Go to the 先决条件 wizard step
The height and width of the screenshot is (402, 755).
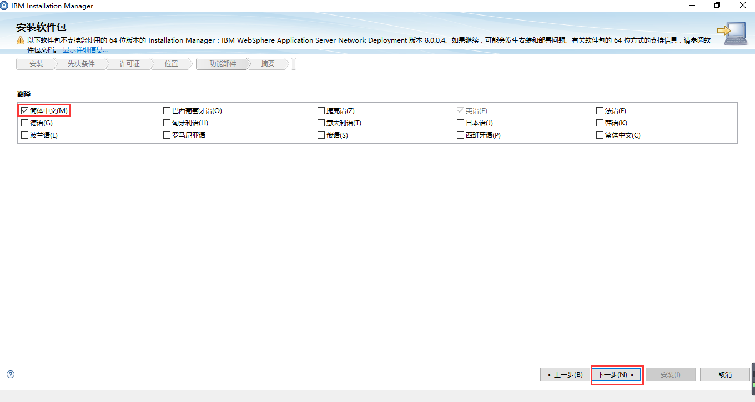[x=81, y=64]
